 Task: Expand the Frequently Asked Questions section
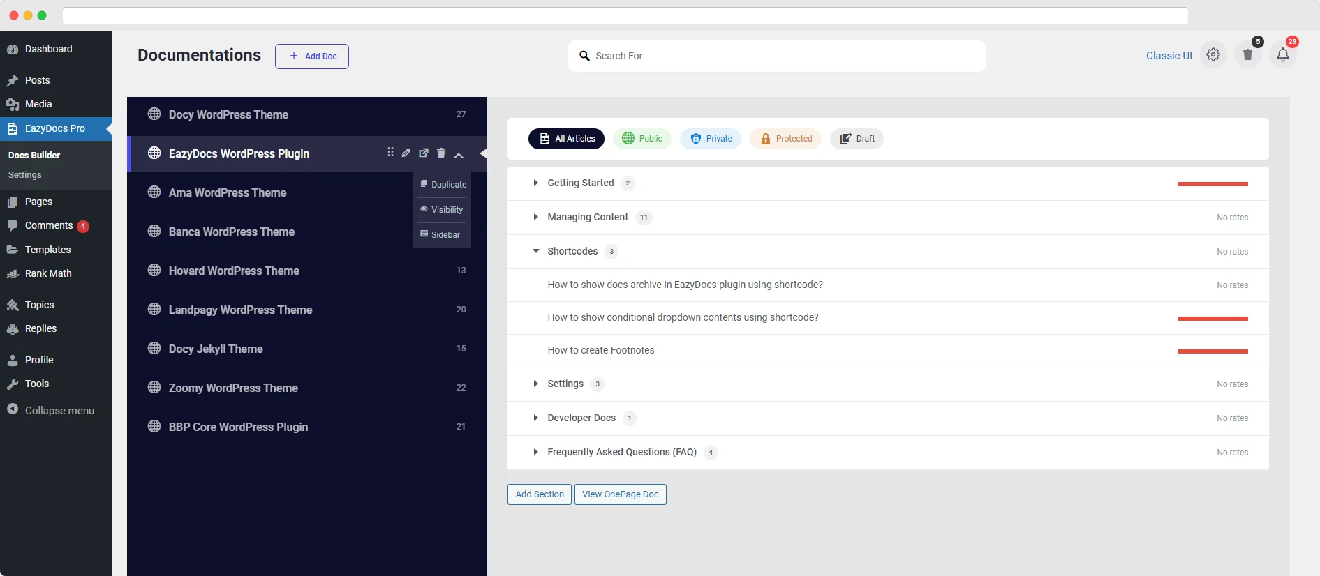535,452
